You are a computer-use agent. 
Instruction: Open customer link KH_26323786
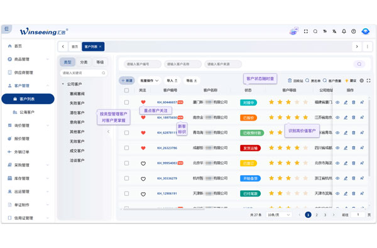pyautogui.click(x=167, y=148)
